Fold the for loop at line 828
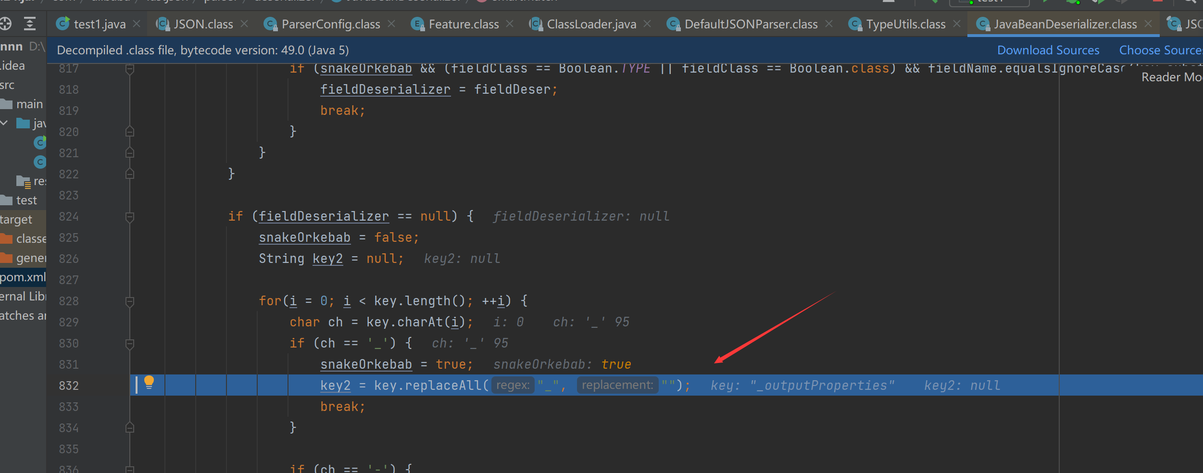 click(x=129, y=302)
